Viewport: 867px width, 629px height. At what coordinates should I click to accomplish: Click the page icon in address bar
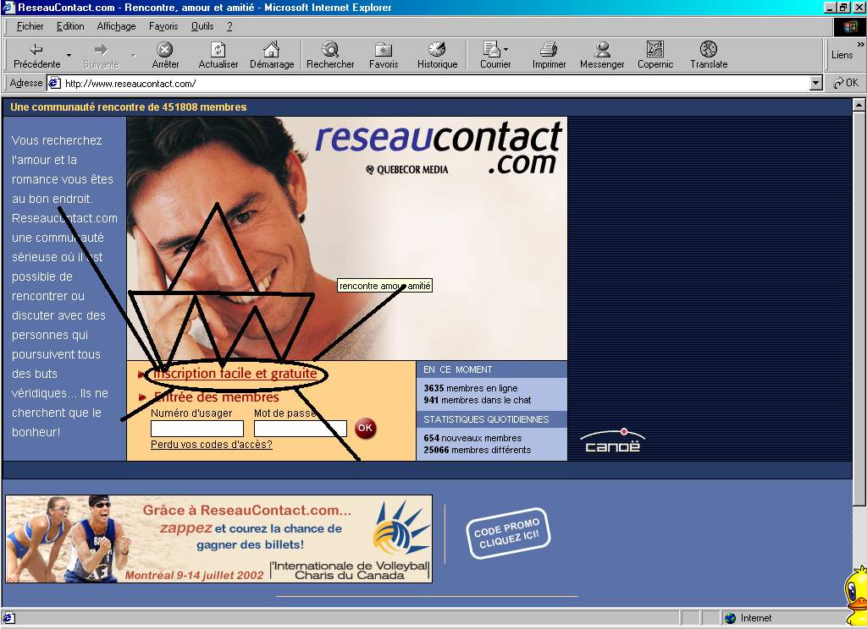pyautogui.click(x=54, y=84)
